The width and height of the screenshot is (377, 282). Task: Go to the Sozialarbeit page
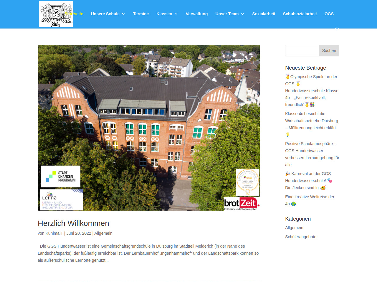coord(264,14)
